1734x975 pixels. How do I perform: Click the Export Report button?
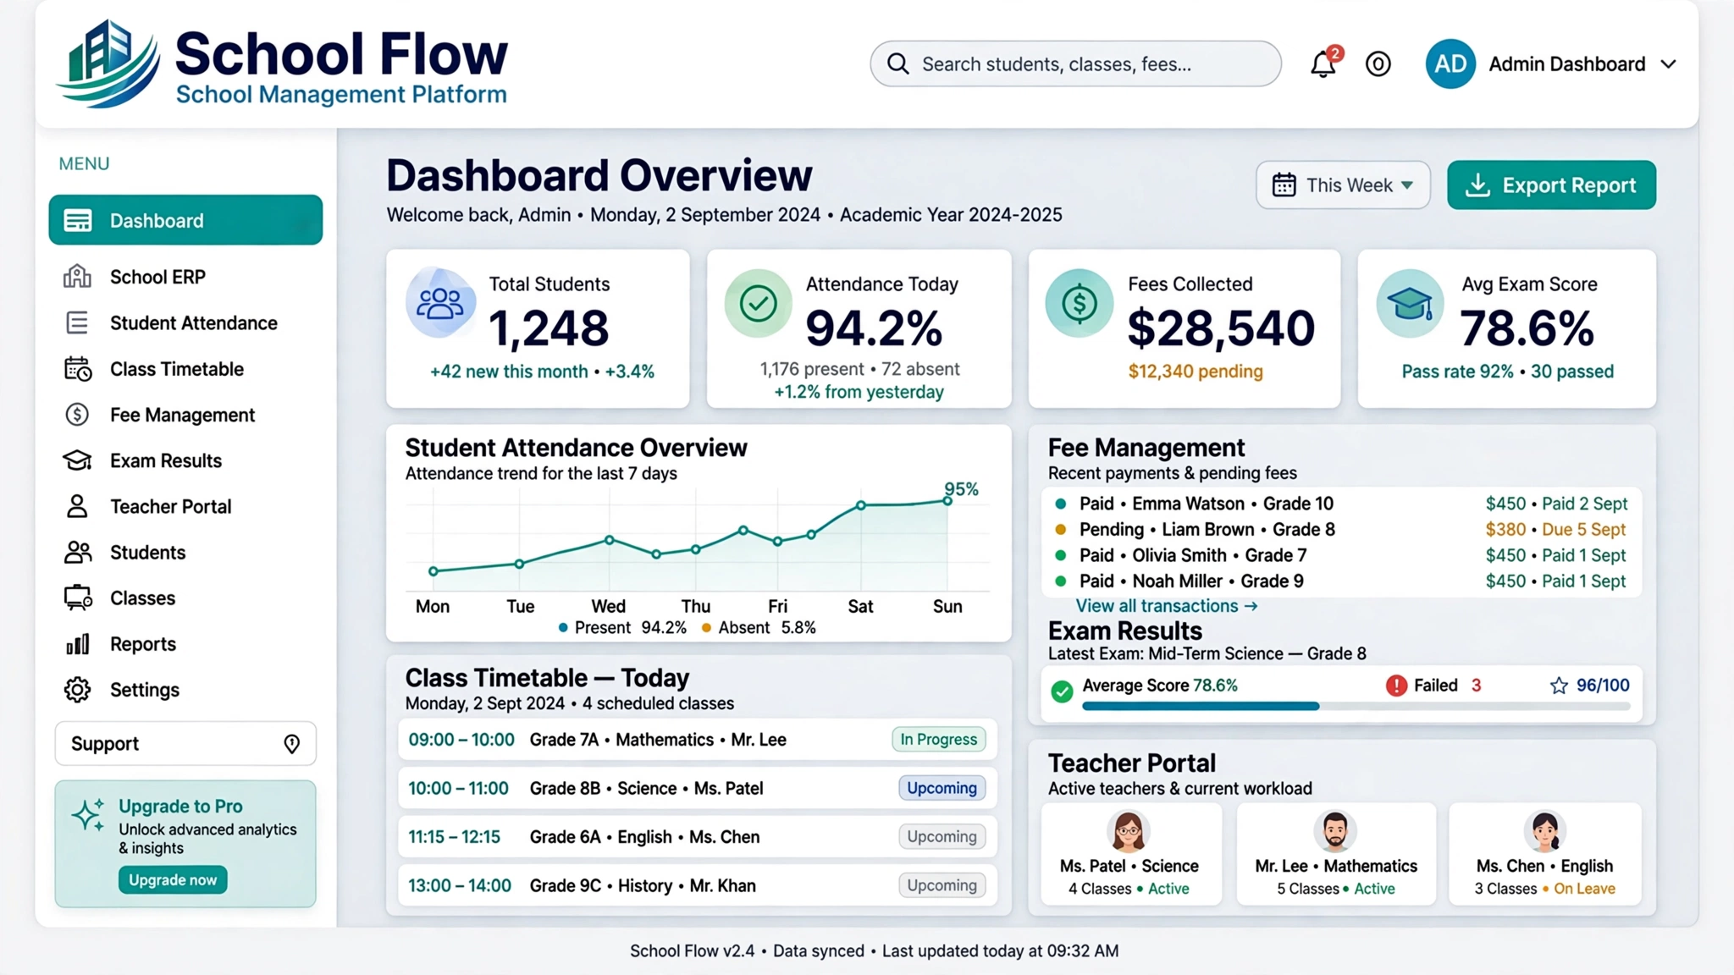(1551, 185)
